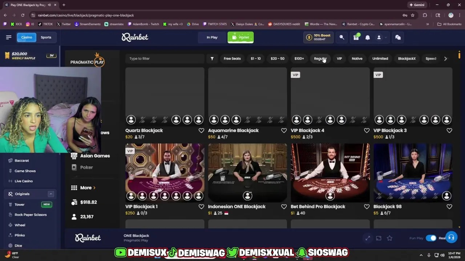
Task: Open the chat bubble icon
Action: [398, 37]
